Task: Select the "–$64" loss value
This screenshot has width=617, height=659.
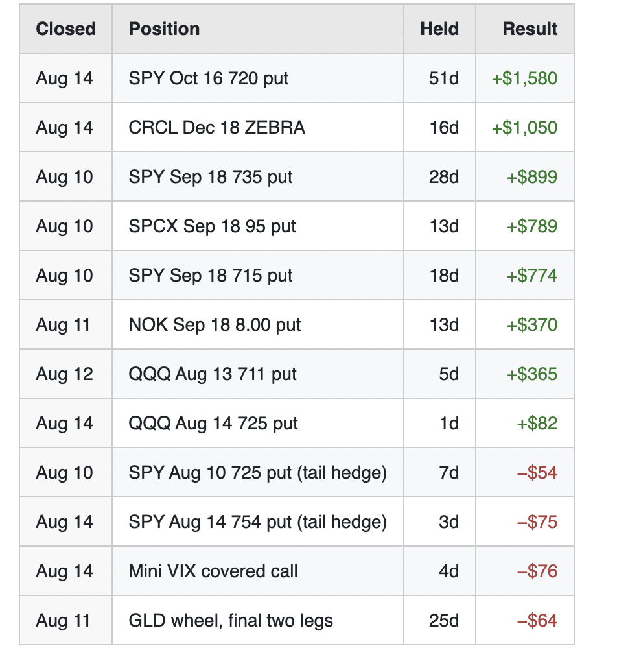Action: click(x=537, y=620)
